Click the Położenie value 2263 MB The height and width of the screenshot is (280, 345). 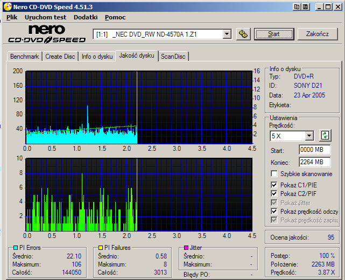point(323,264)
